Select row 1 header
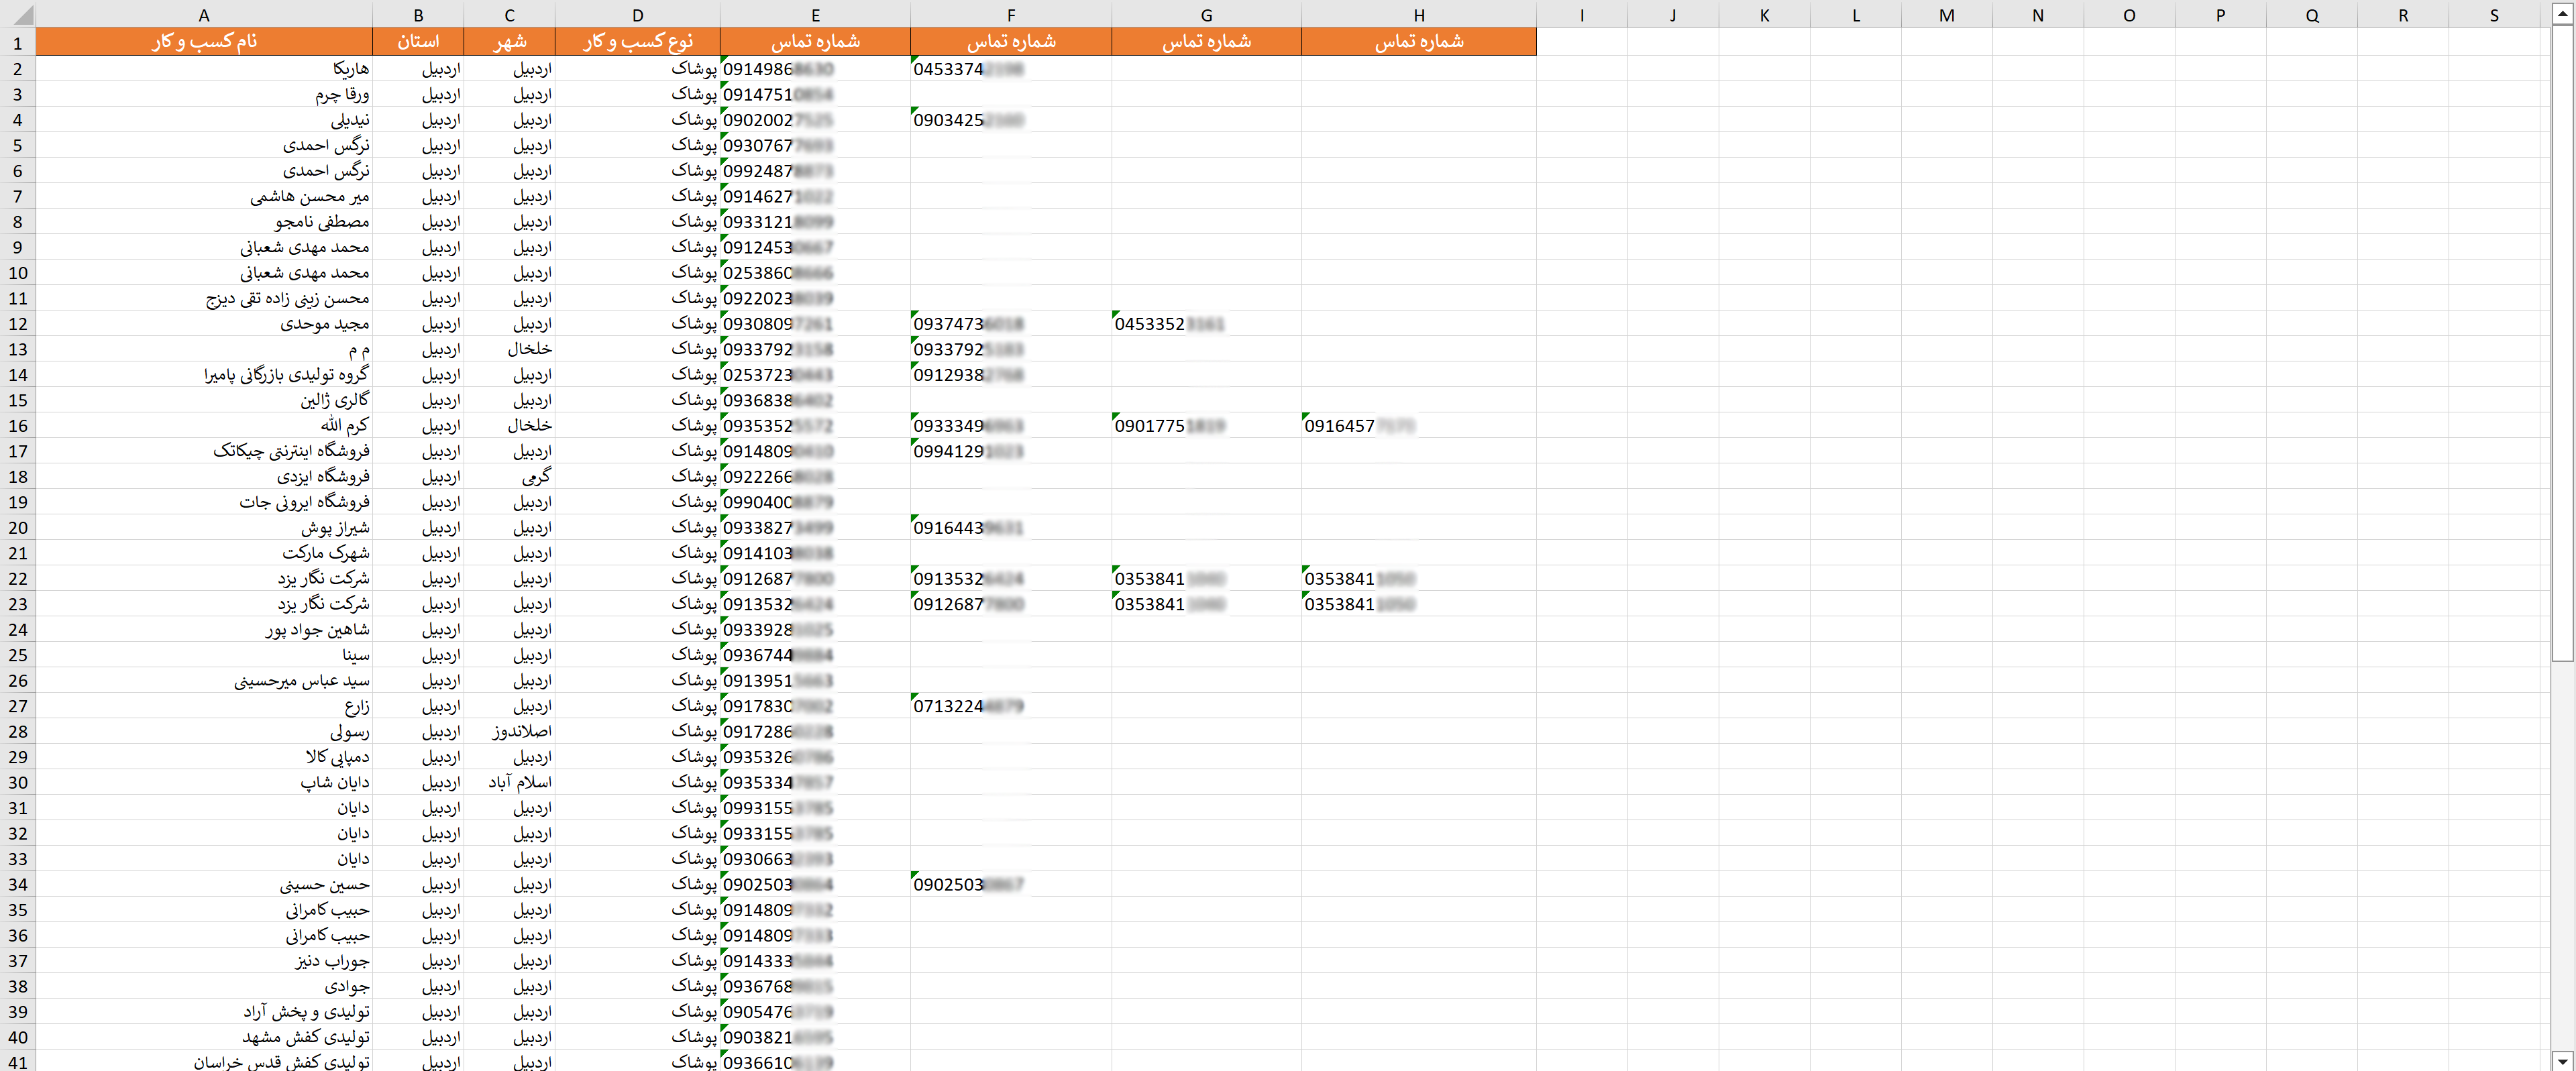 [x=18, y=42]
